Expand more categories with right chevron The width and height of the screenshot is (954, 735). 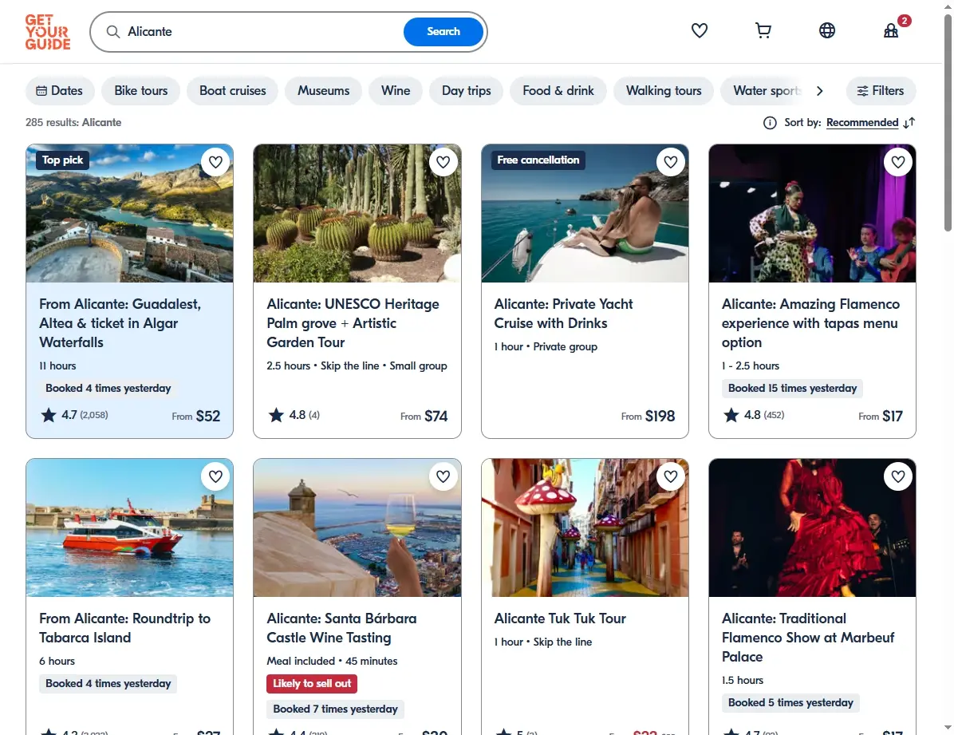point(819,91)
